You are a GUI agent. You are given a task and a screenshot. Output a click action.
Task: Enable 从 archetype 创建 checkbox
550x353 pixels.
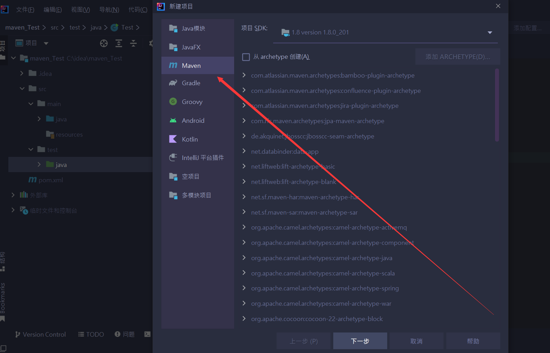246,57
